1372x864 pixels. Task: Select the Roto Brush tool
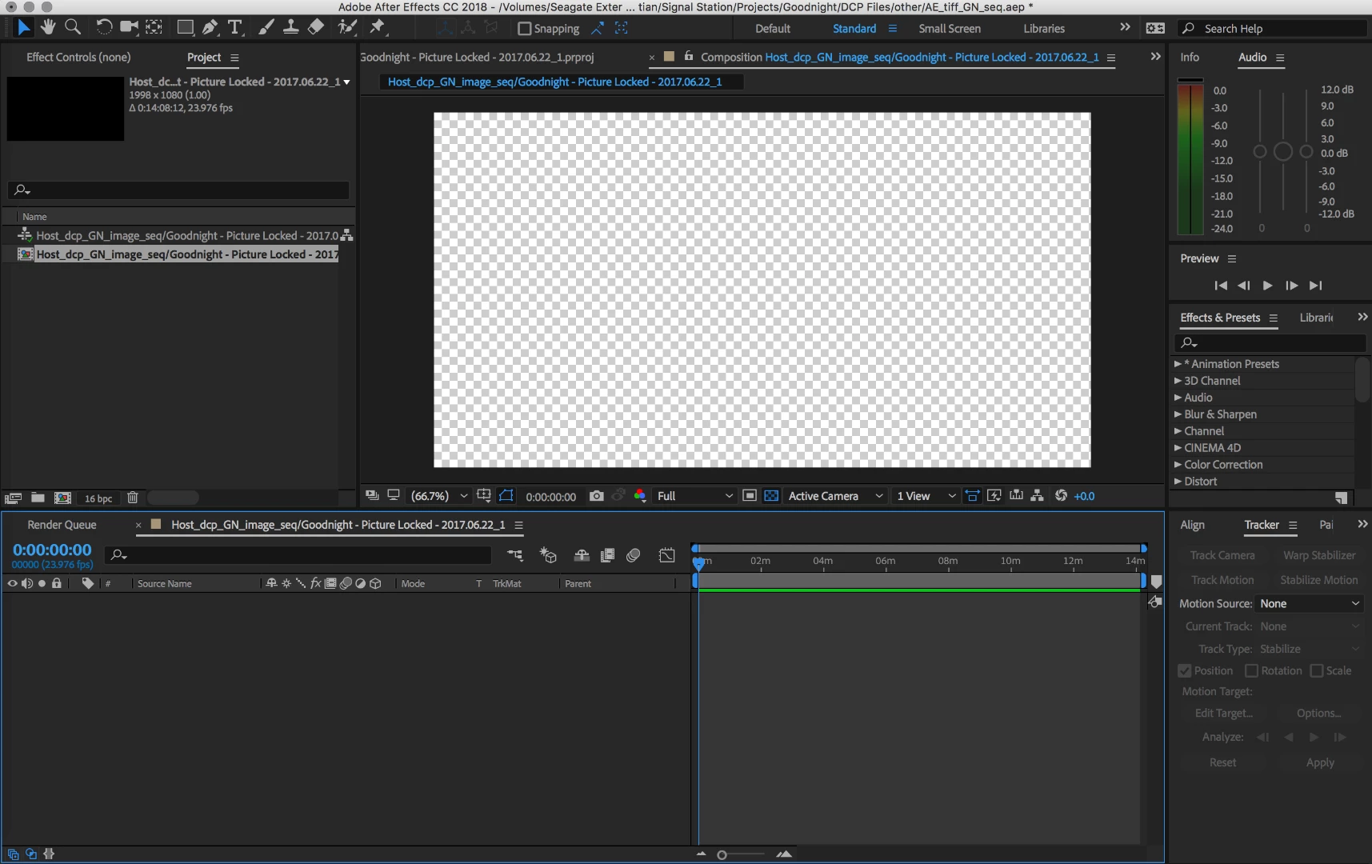(347, 27)
